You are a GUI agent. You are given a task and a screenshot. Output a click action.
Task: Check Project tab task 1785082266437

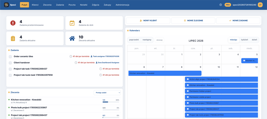tap(10, 69)
